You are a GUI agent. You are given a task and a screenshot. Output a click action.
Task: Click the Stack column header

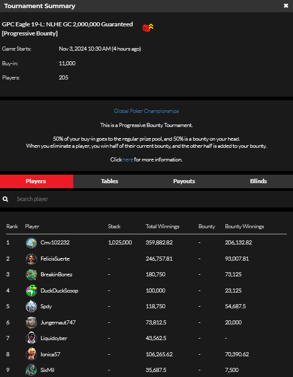[x=114, y=227]
